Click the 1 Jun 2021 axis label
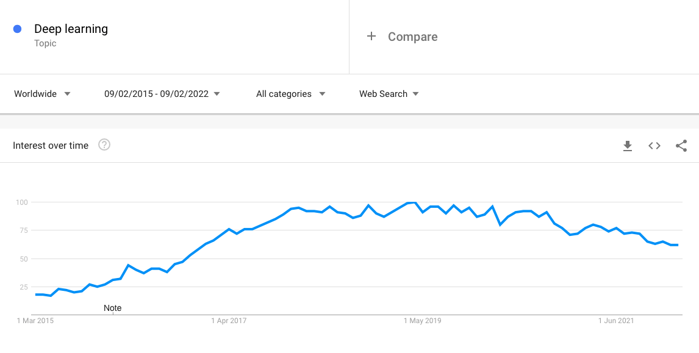The width and height of the screenshot is (699, 353). click(x=617, y=321)
